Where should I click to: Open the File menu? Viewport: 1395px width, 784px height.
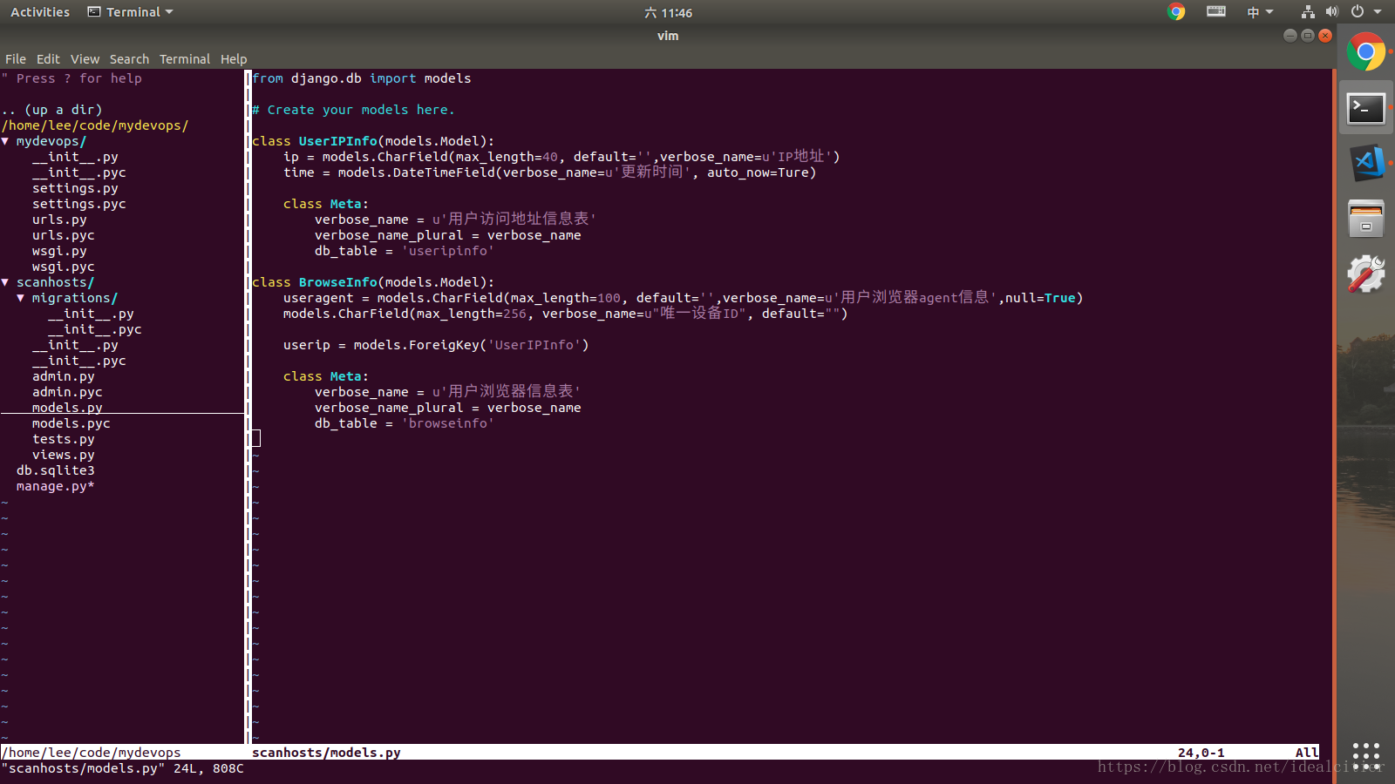coord(16,59)
